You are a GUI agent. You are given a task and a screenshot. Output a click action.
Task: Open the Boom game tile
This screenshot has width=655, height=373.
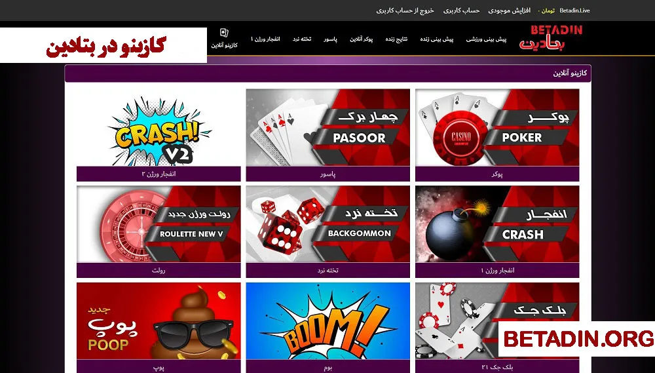pos(328,321)
